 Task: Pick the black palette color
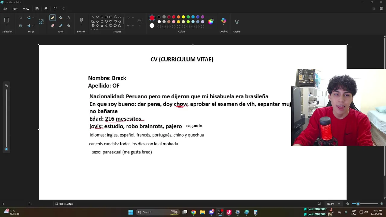(x=159, y=17)
